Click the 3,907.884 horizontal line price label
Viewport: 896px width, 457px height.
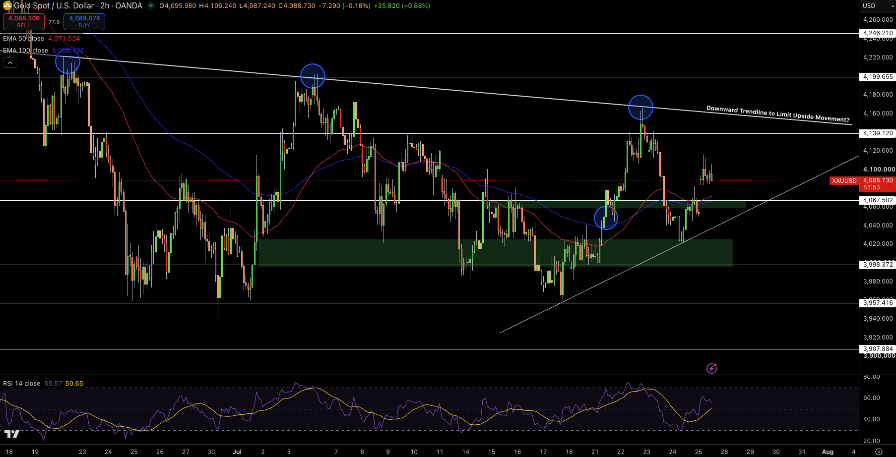pos(878,349)
